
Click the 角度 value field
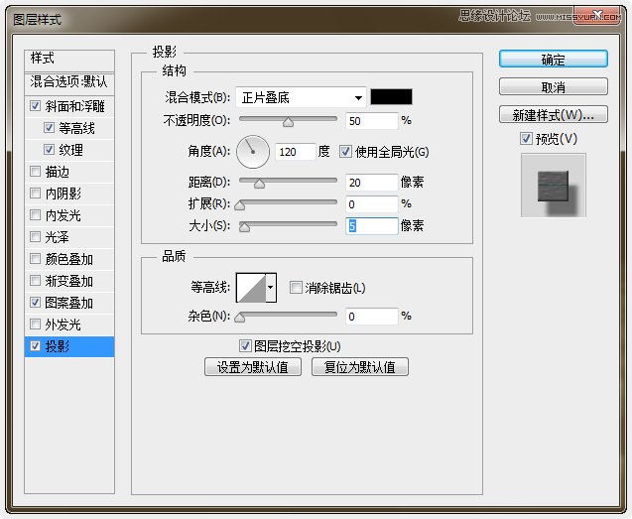295,152
